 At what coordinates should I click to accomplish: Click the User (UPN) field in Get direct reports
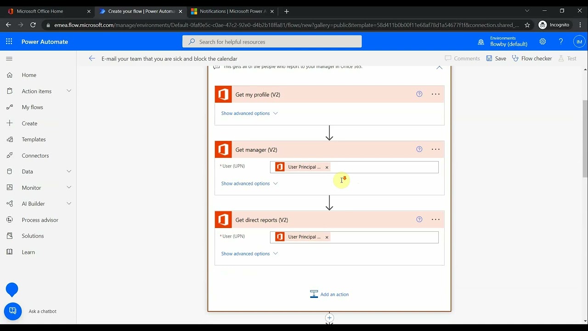354,237
